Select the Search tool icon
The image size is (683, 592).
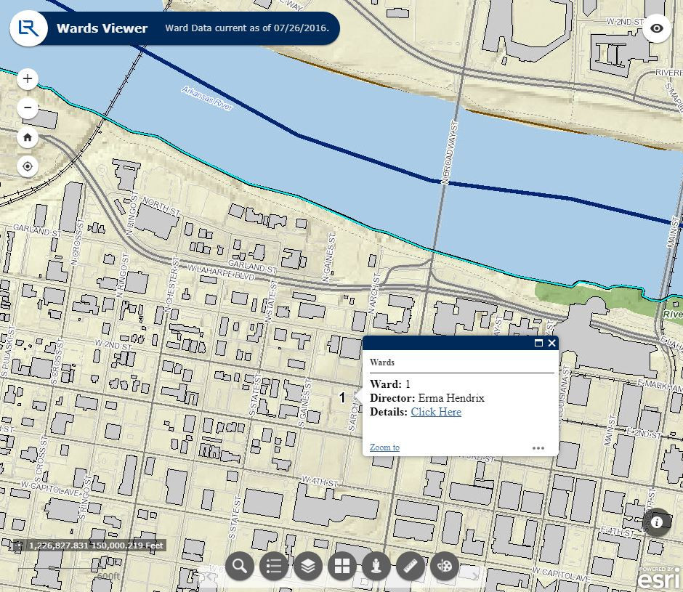point(239,566)
